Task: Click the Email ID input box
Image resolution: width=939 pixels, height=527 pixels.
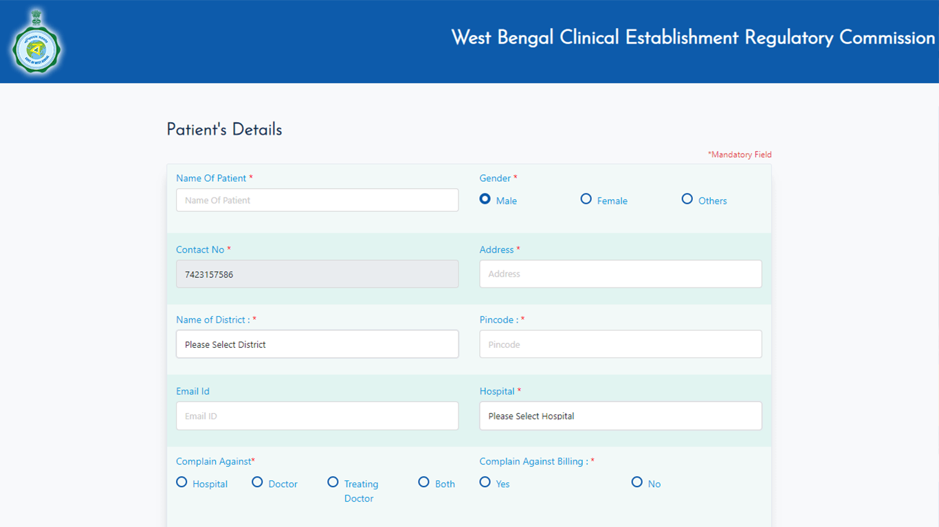Action: tap(317, 416)
